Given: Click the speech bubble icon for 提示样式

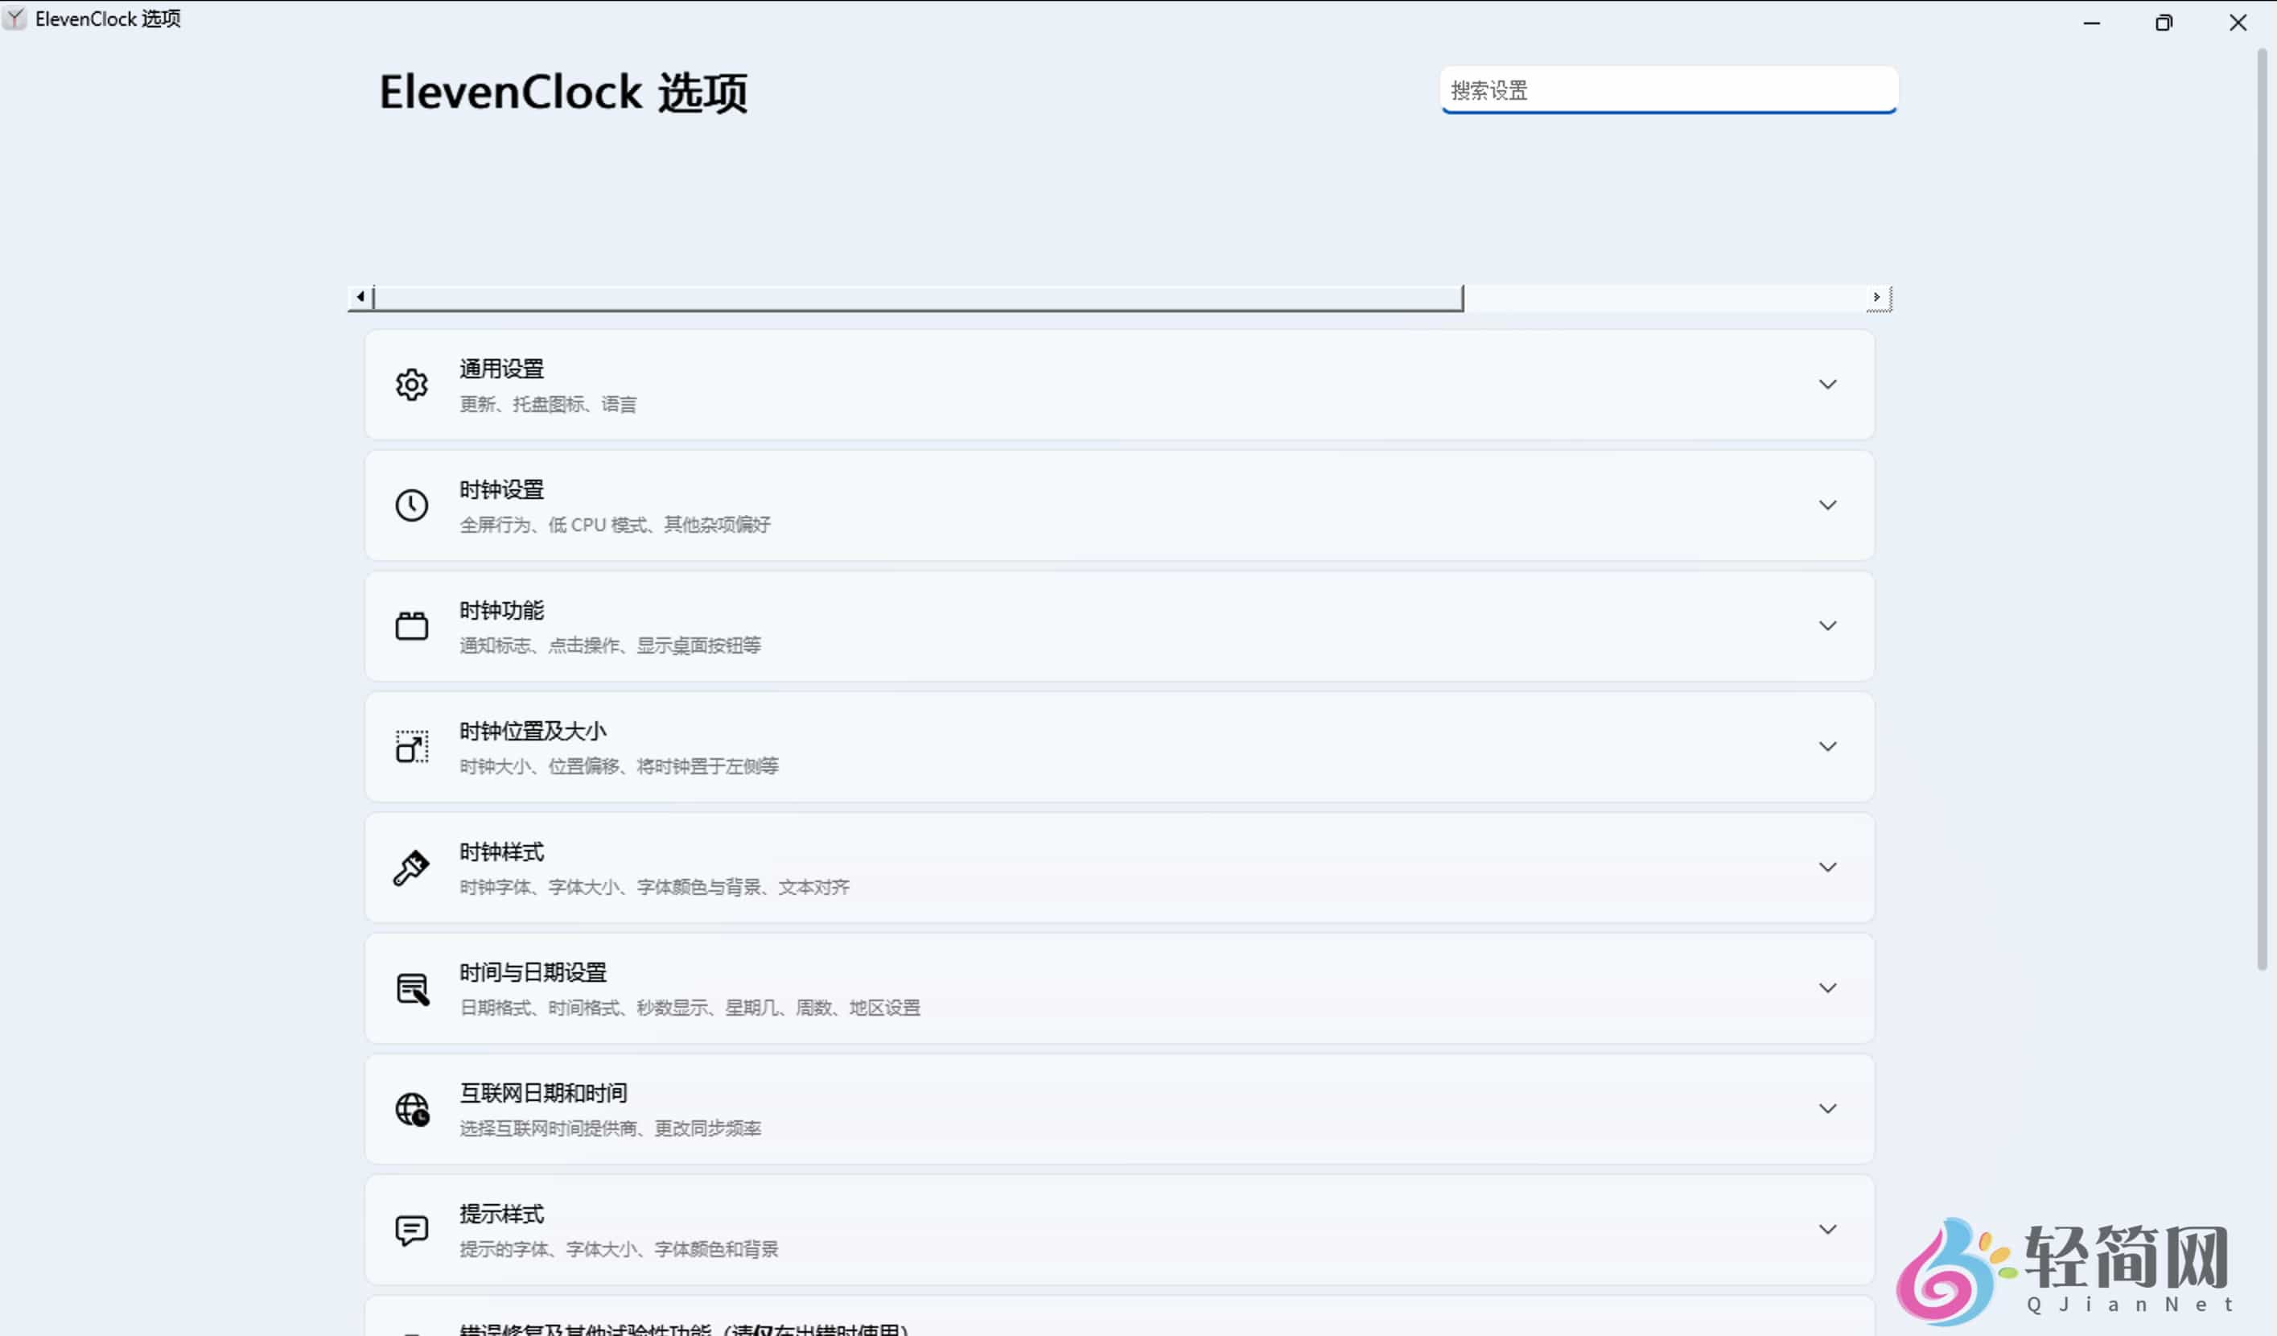Looking at the screenshot, I should tap(411, 1231).
